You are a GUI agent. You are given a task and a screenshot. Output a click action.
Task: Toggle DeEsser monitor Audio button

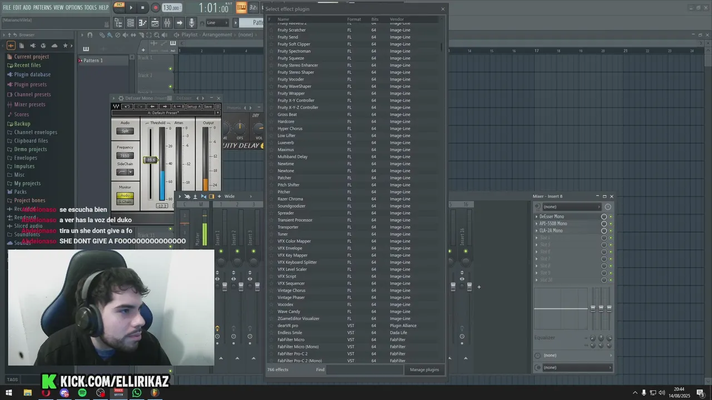(x=125, y=195)
